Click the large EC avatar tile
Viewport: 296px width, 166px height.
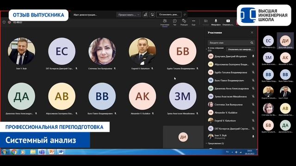(62, 51)
